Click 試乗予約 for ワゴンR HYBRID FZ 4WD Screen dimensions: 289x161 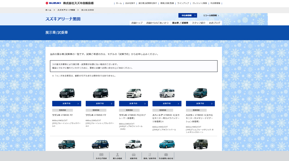click(x=67, y=104)
